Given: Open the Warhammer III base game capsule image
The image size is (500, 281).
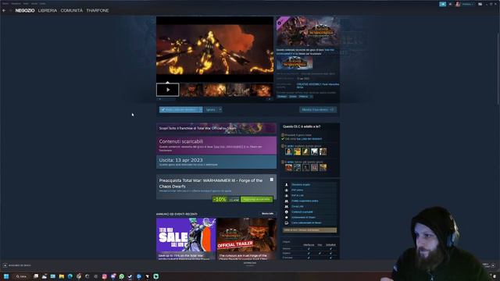Looking at the screenshot, I should (295, 62).
